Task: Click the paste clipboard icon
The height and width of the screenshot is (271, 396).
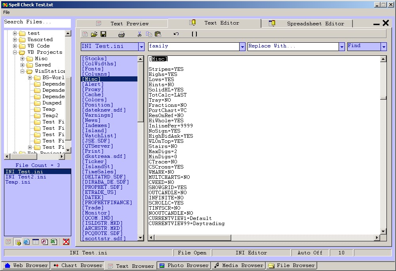Action: (158, 34)
